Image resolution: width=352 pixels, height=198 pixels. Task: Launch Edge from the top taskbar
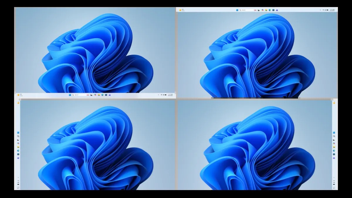coord(270,10)
